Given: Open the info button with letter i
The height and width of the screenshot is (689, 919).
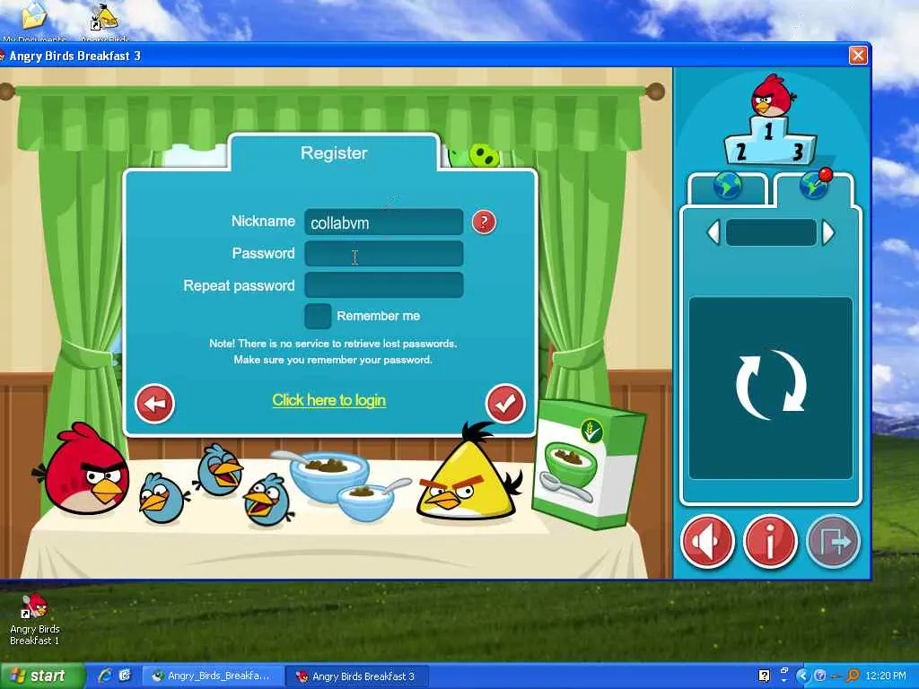Looking at the screenshot, I should coord(769,541).
